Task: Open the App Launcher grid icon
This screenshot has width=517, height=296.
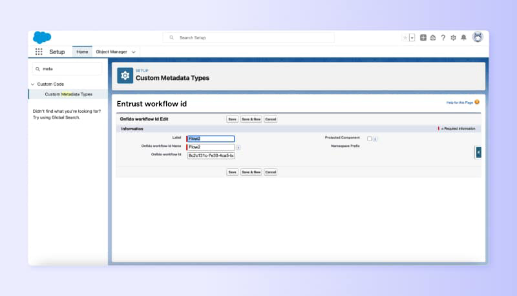Action: coord(39,52)
